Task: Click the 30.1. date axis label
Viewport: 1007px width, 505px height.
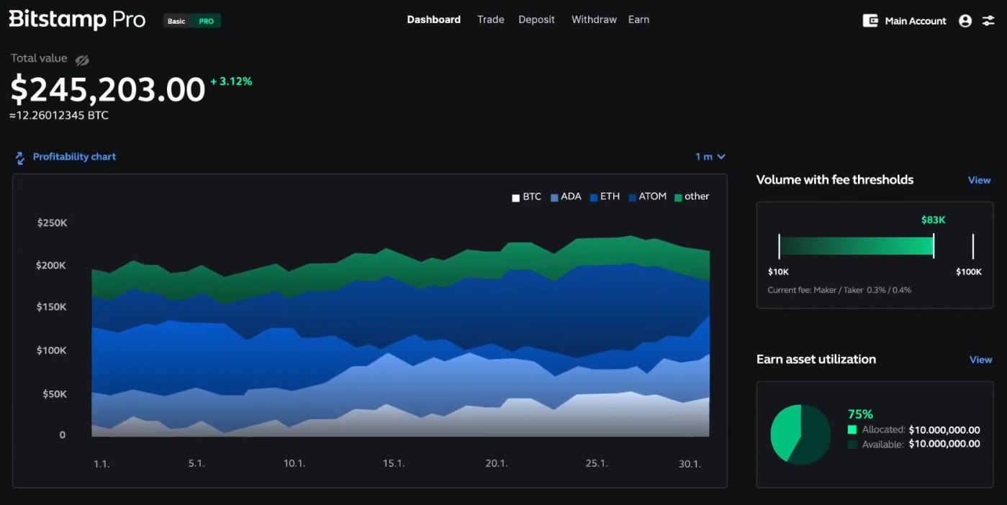Action: tap(690, 464)
